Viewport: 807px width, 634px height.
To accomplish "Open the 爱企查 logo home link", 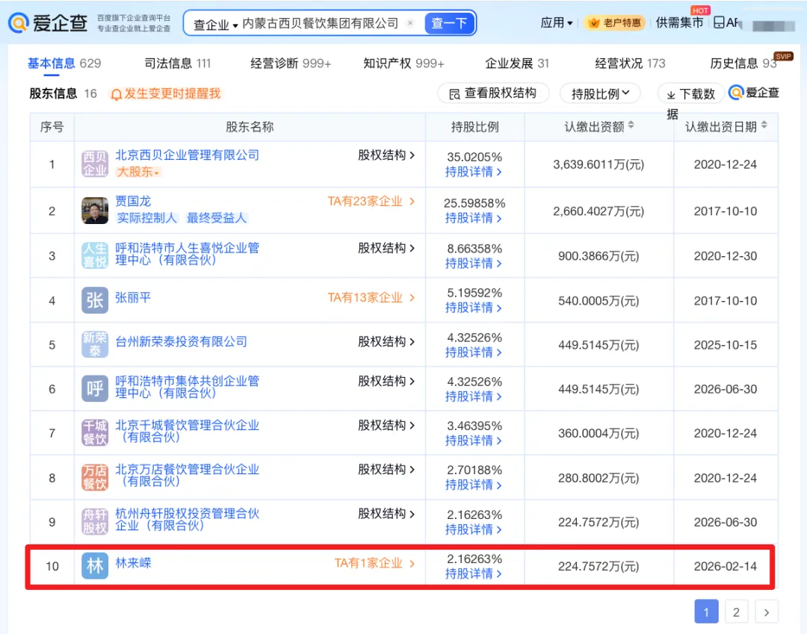I will pyautogui.click(x=48, y=22).
